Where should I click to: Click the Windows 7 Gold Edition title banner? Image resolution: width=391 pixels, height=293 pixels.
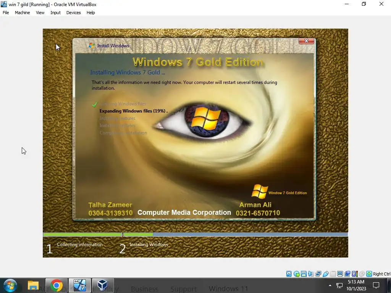tap(198, 62)
